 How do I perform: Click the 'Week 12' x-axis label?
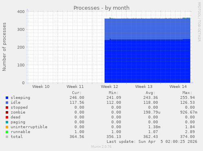click(x=109, y=87)
